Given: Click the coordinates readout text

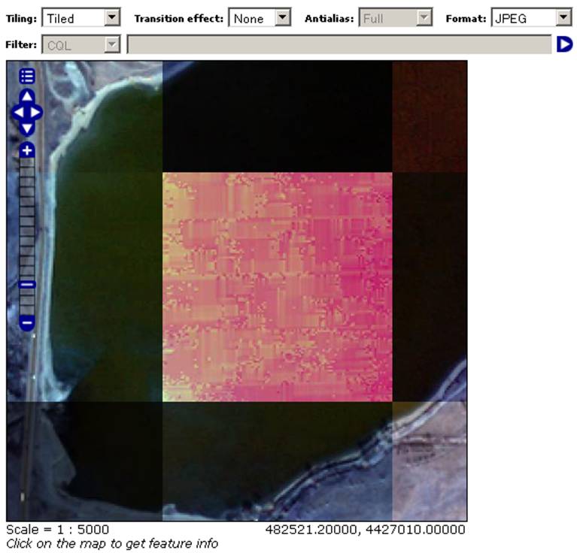Looking at the screenshot, I should point(365,530).
